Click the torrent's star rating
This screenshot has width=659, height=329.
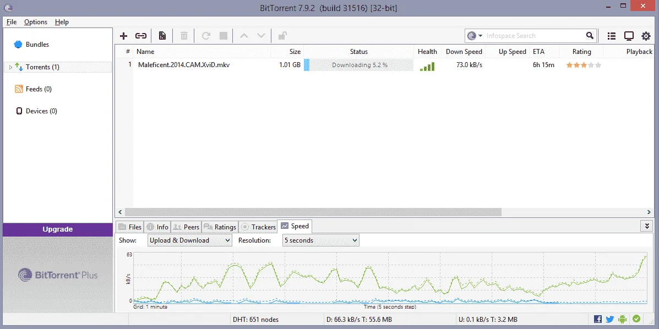point(584,65)
